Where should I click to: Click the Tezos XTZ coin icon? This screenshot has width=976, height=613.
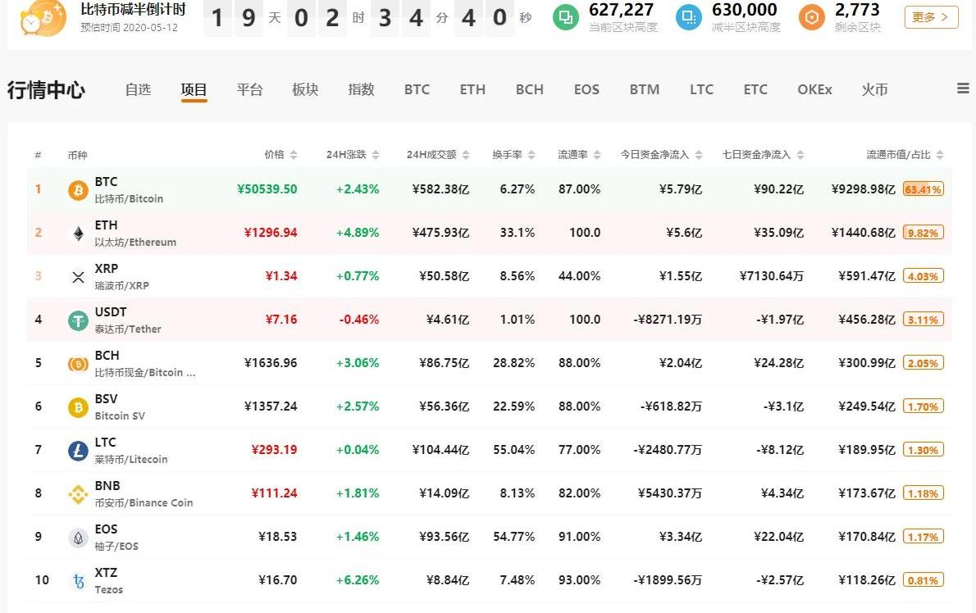pyautogui.click(x=78, y=581)
